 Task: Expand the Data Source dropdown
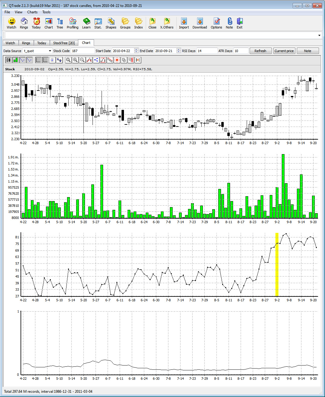[x=50, y=51]
